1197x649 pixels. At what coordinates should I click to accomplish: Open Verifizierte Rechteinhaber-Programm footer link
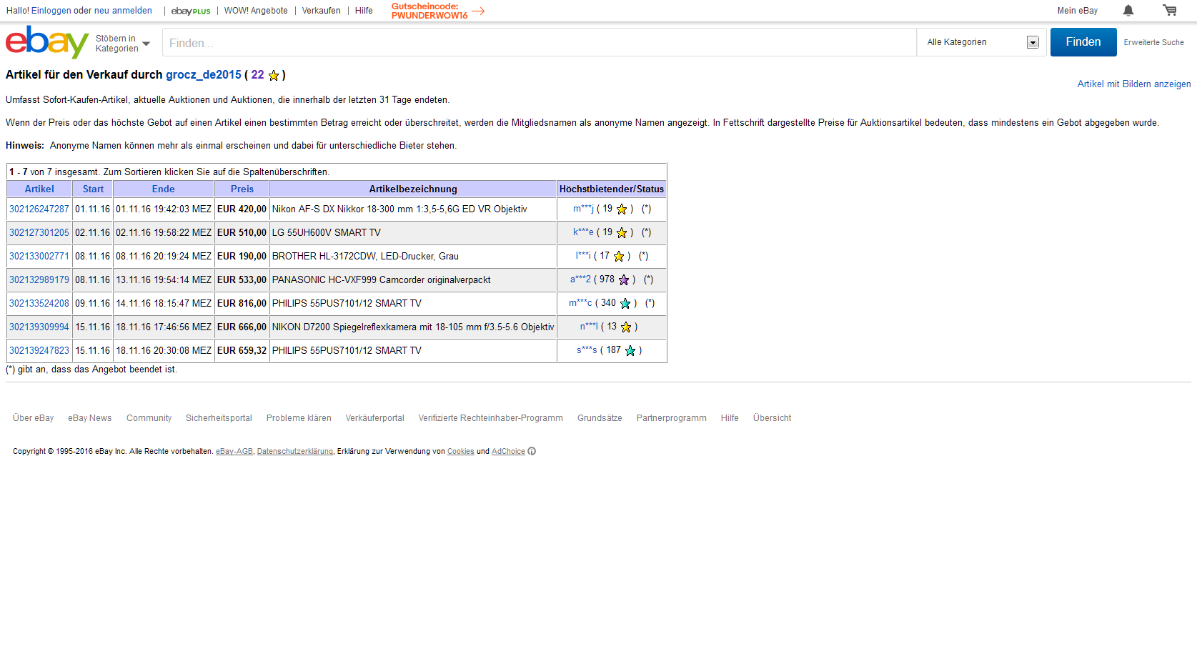point(490,418)
